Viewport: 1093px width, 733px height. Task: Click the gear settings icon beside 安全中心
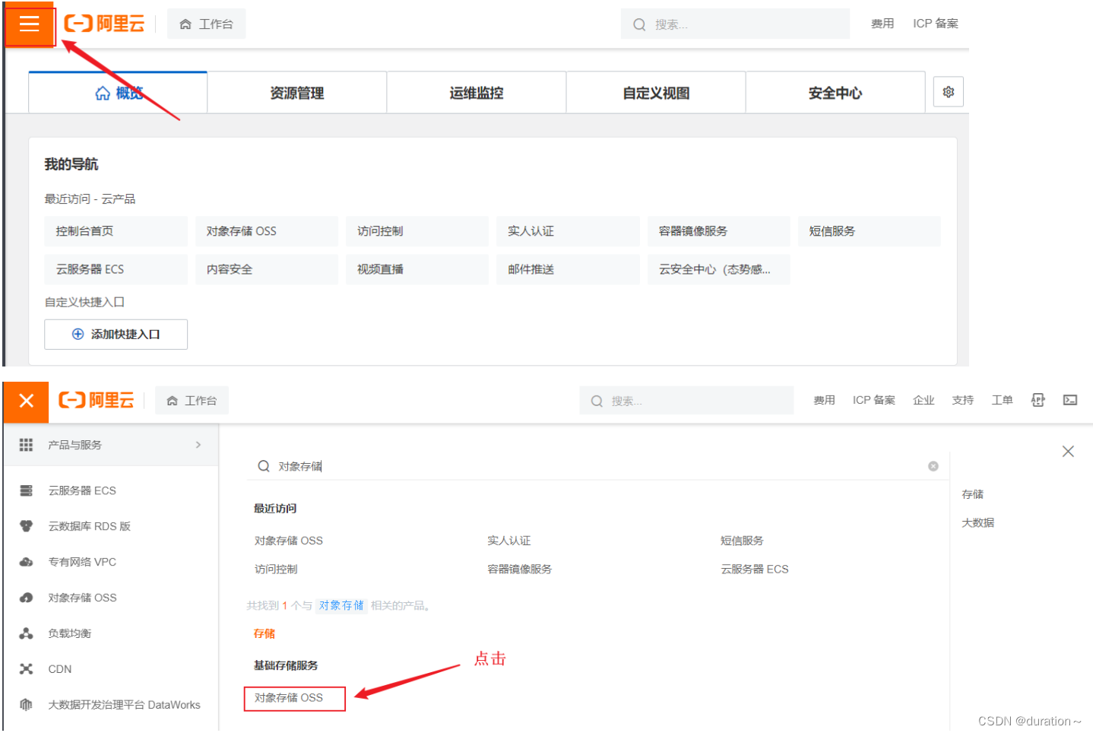click(948, 91)
